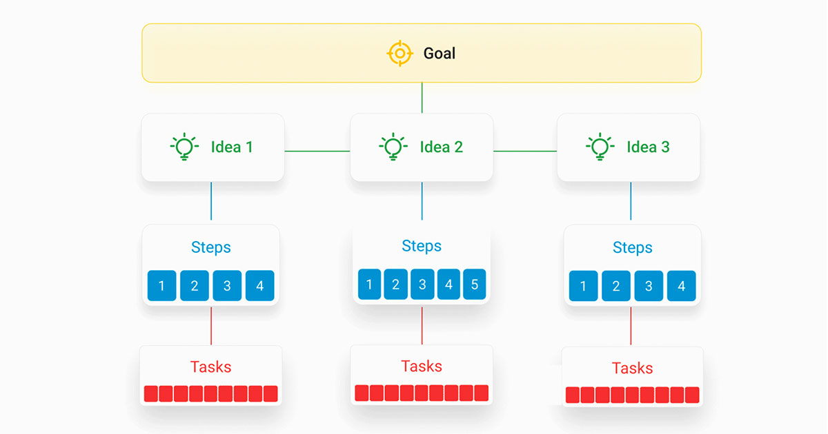Click the lightbulb icon for Idea 3
Screen dimensions: 828x434
pos(600,147)
